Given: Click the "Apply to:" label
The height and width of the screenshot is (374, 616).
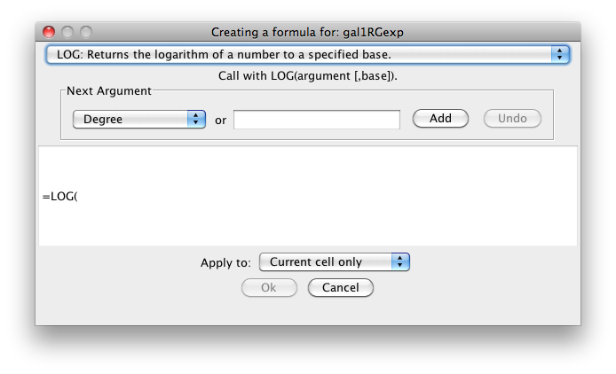Looking at the screenshot, I should pos(226,262).
